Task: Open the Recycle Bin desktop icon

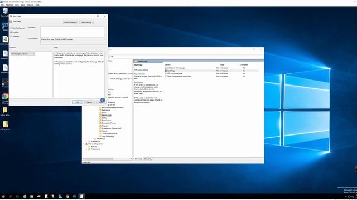Action: 5,12
